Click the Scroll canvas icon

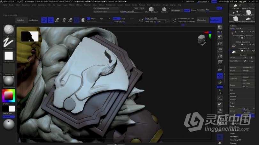[x=220, y=37]
